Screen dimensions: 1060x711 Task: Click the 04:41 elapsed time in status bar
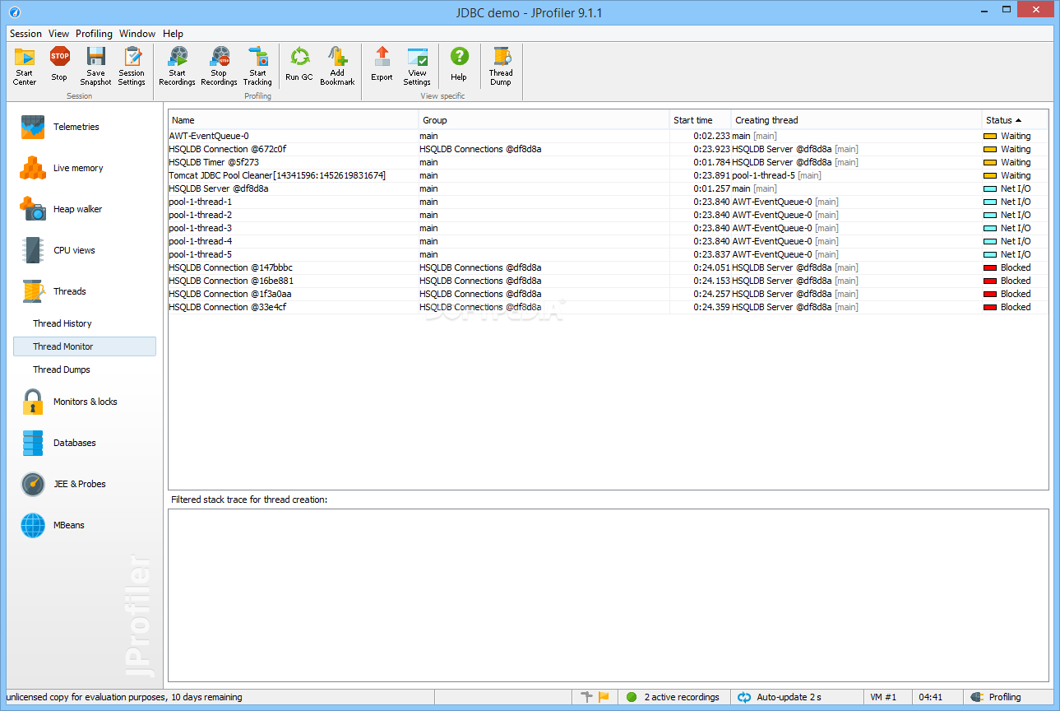[931, 697]
